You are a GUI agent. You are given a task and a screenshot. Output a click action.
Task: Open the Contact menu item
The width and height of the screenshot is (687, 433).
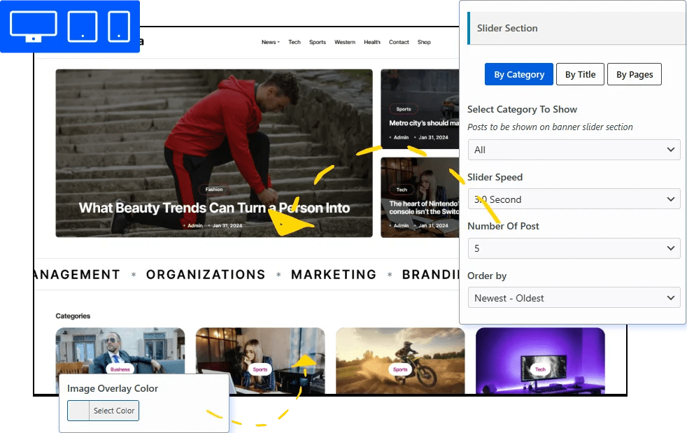[x=399, y=42]
